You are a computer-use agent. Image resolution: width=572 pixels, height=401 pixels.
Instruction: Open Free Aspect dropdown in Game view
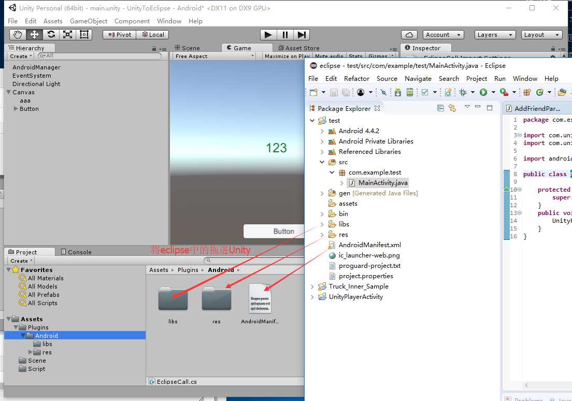click(214, 56)
